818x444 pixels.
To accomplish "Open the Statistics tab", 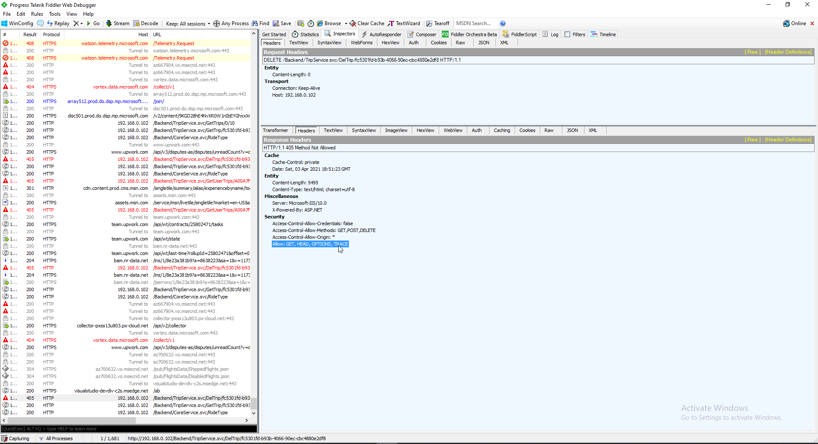I will (x=305, y=34).
